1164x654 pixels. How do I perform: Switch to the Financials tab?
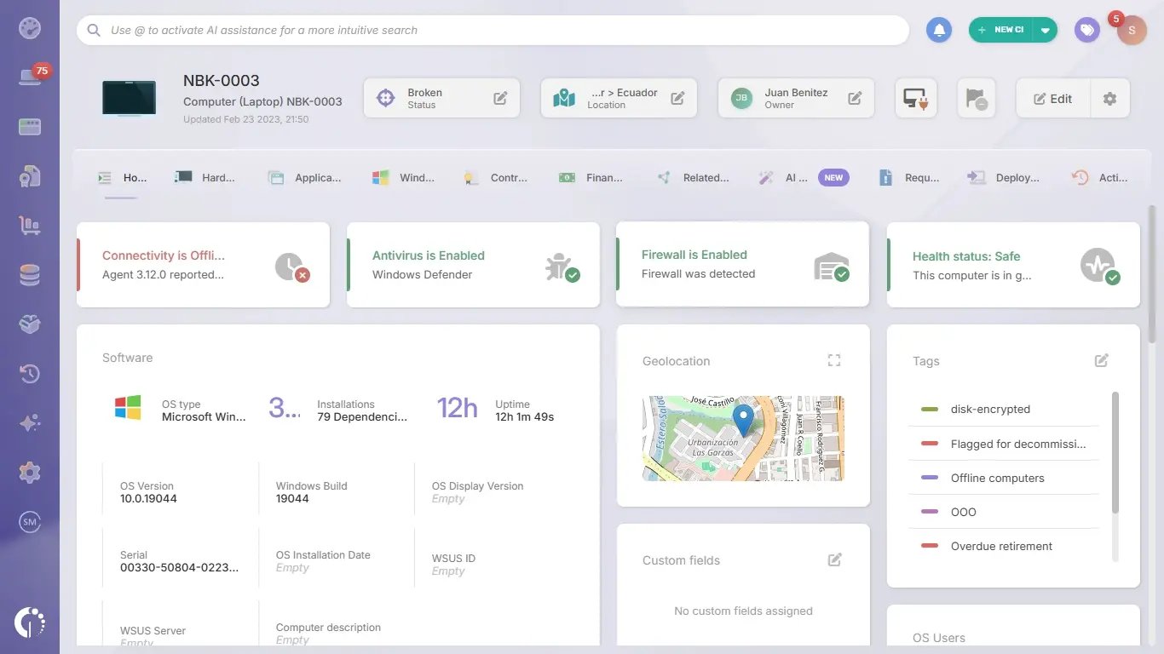click(x=591, y=178)
